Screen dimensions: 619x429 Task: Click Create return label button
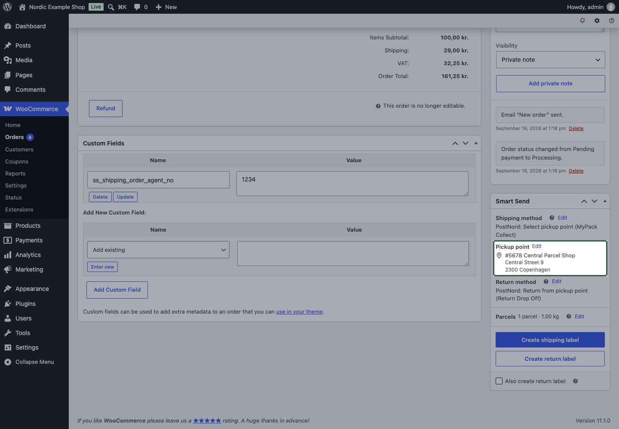(550, 359)
